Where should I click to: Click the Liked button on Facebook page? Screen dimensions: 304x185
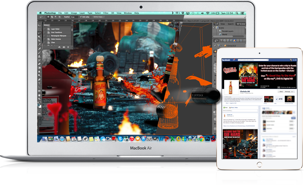click(281, 91)
